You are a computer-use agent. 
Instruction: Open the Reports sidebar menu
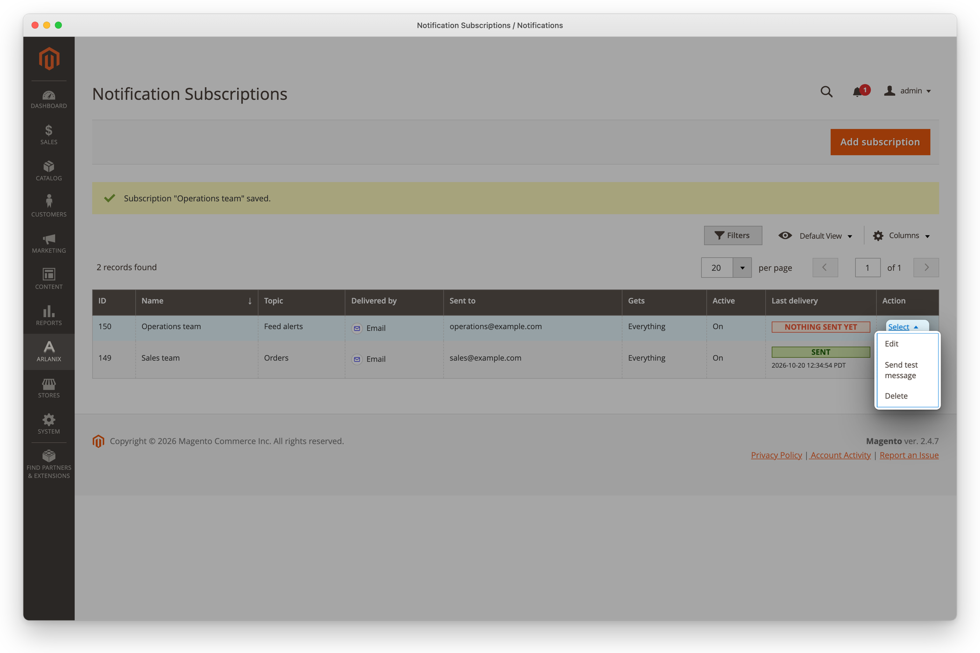coord(49,316)
